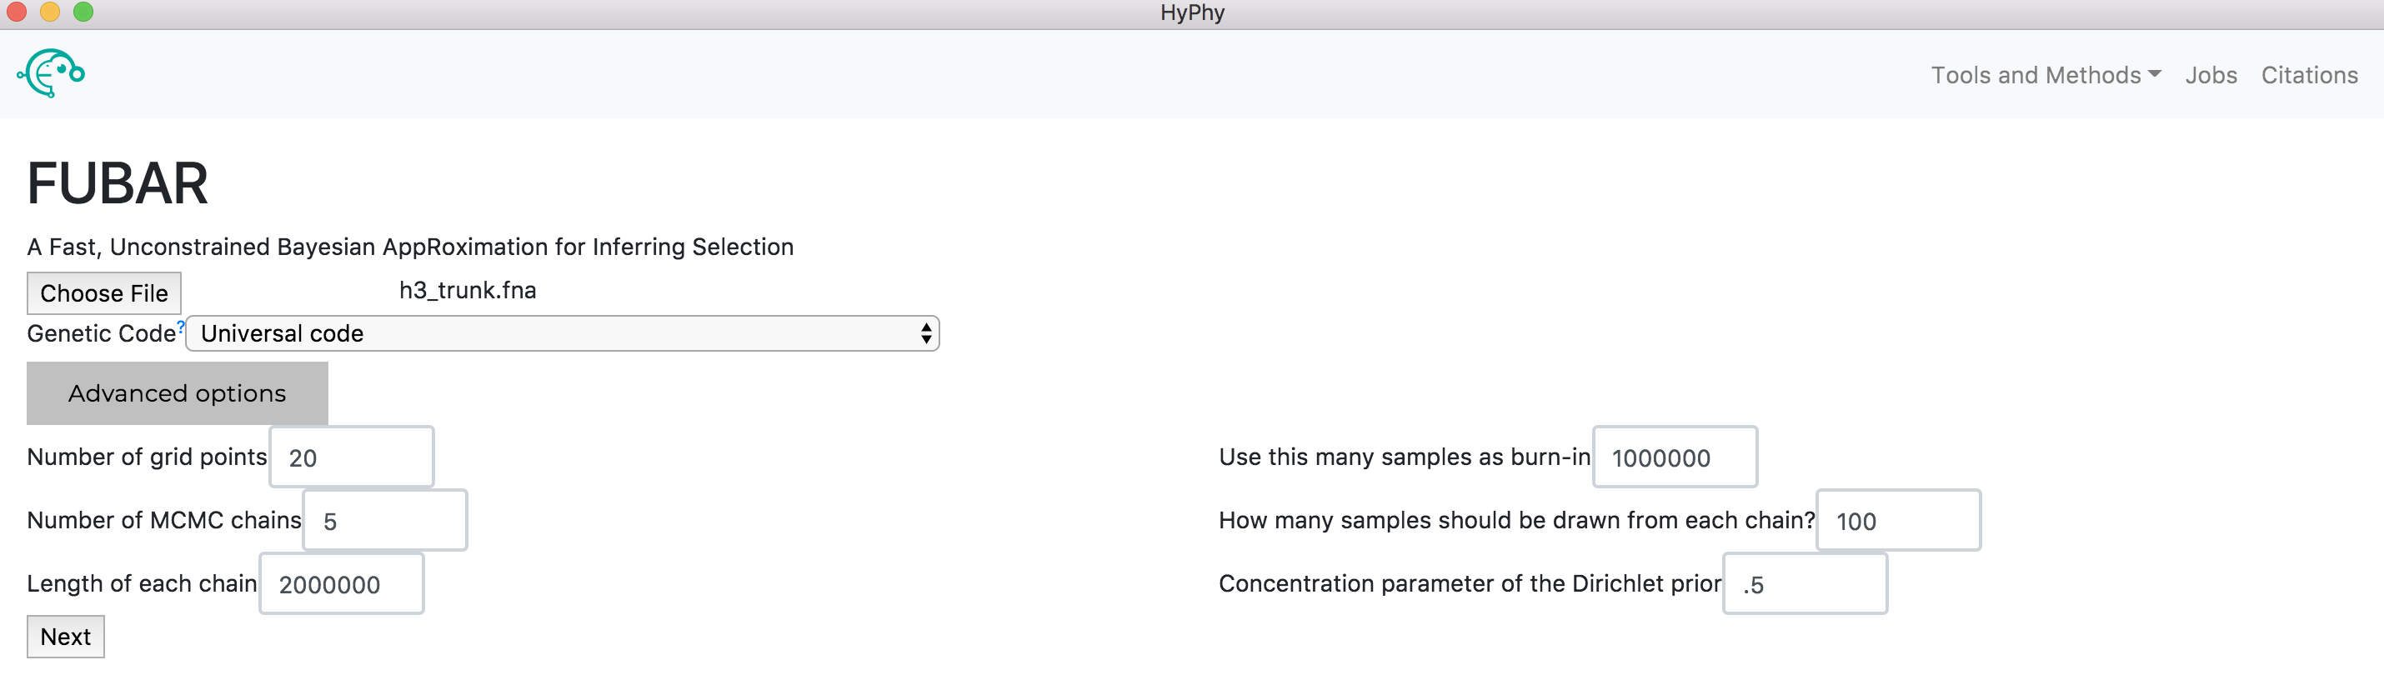Select the Length of each chain field

pyautogui.click(x=342, y=583)
